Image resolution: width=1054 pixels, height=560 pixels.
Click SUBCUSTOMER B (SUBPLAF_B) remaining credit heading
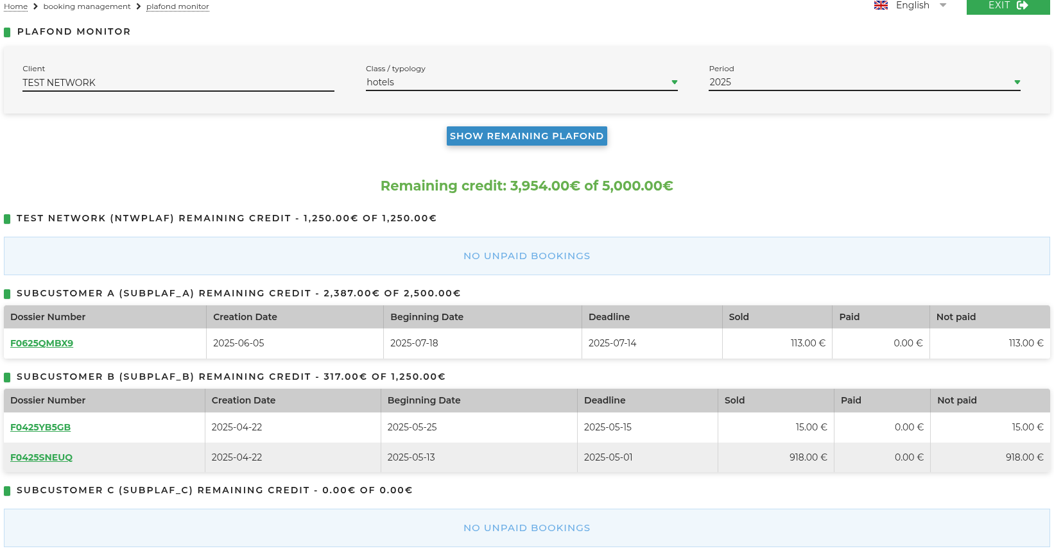click(x=231, y=377)
